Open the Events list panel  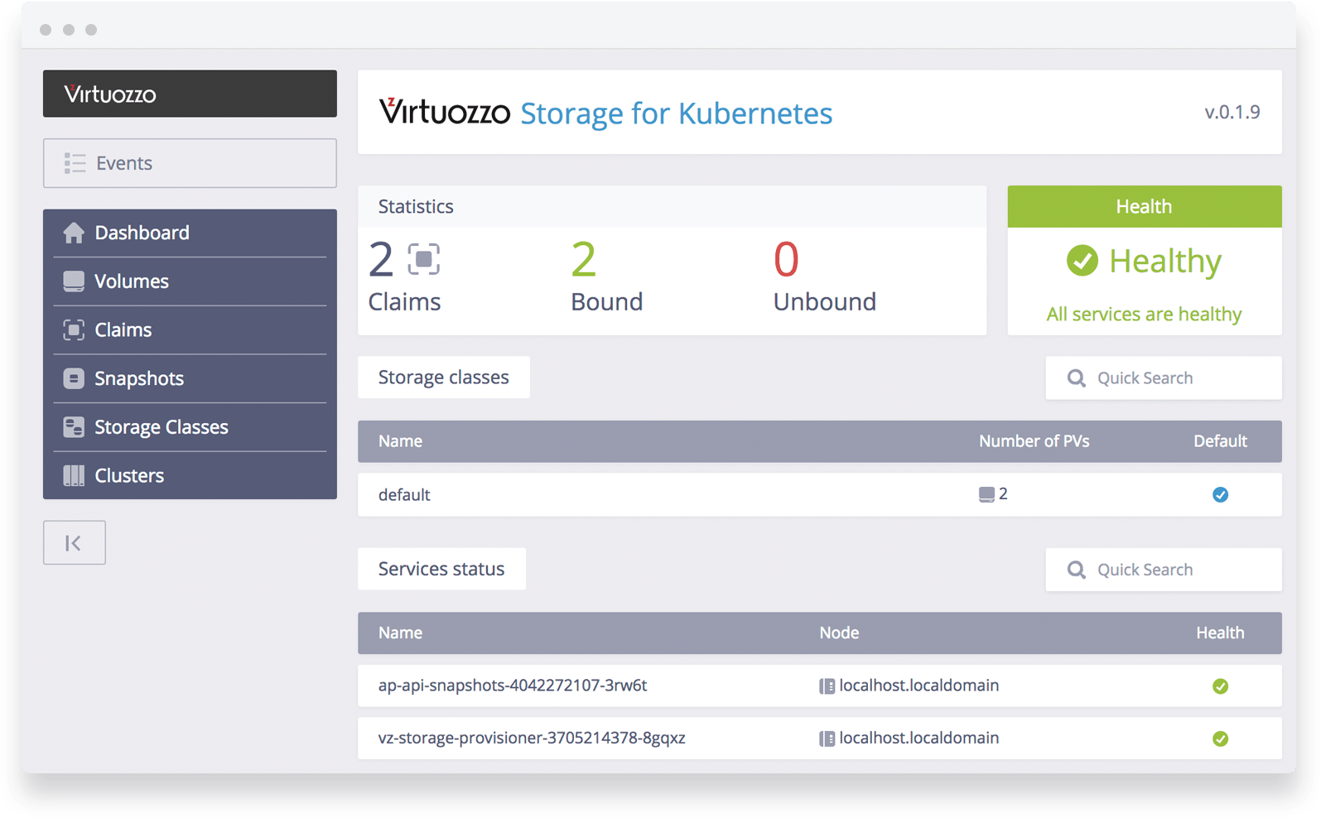click(x=190, y=163)
